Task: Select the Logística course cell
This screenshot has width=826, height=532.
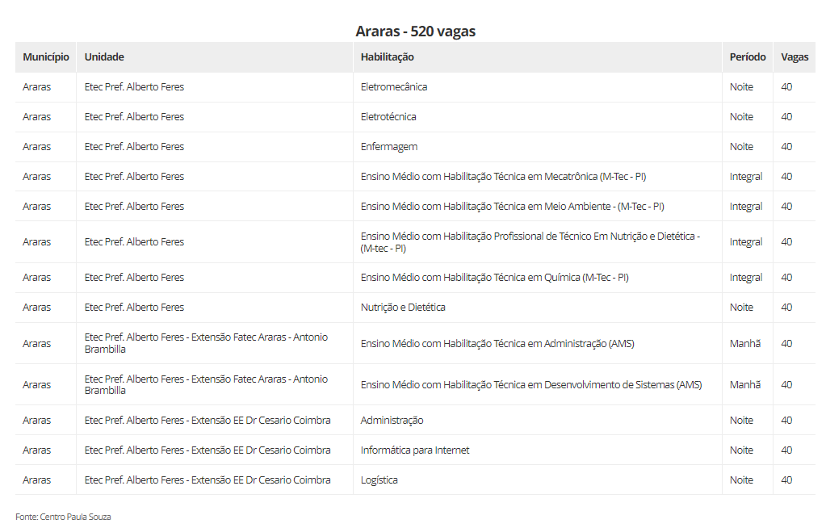Action: coord(379,480)
